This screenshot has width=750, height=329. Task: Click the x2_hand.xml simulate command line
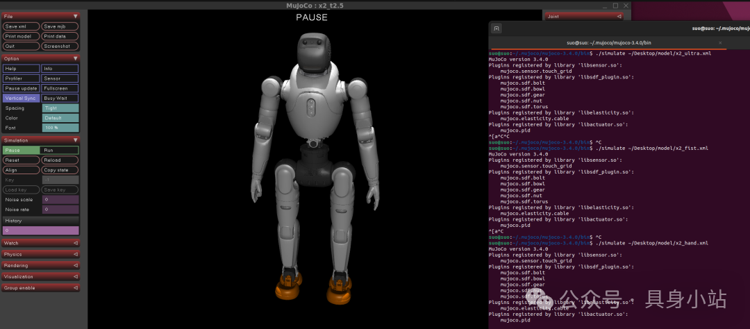[x=599, y=243]
